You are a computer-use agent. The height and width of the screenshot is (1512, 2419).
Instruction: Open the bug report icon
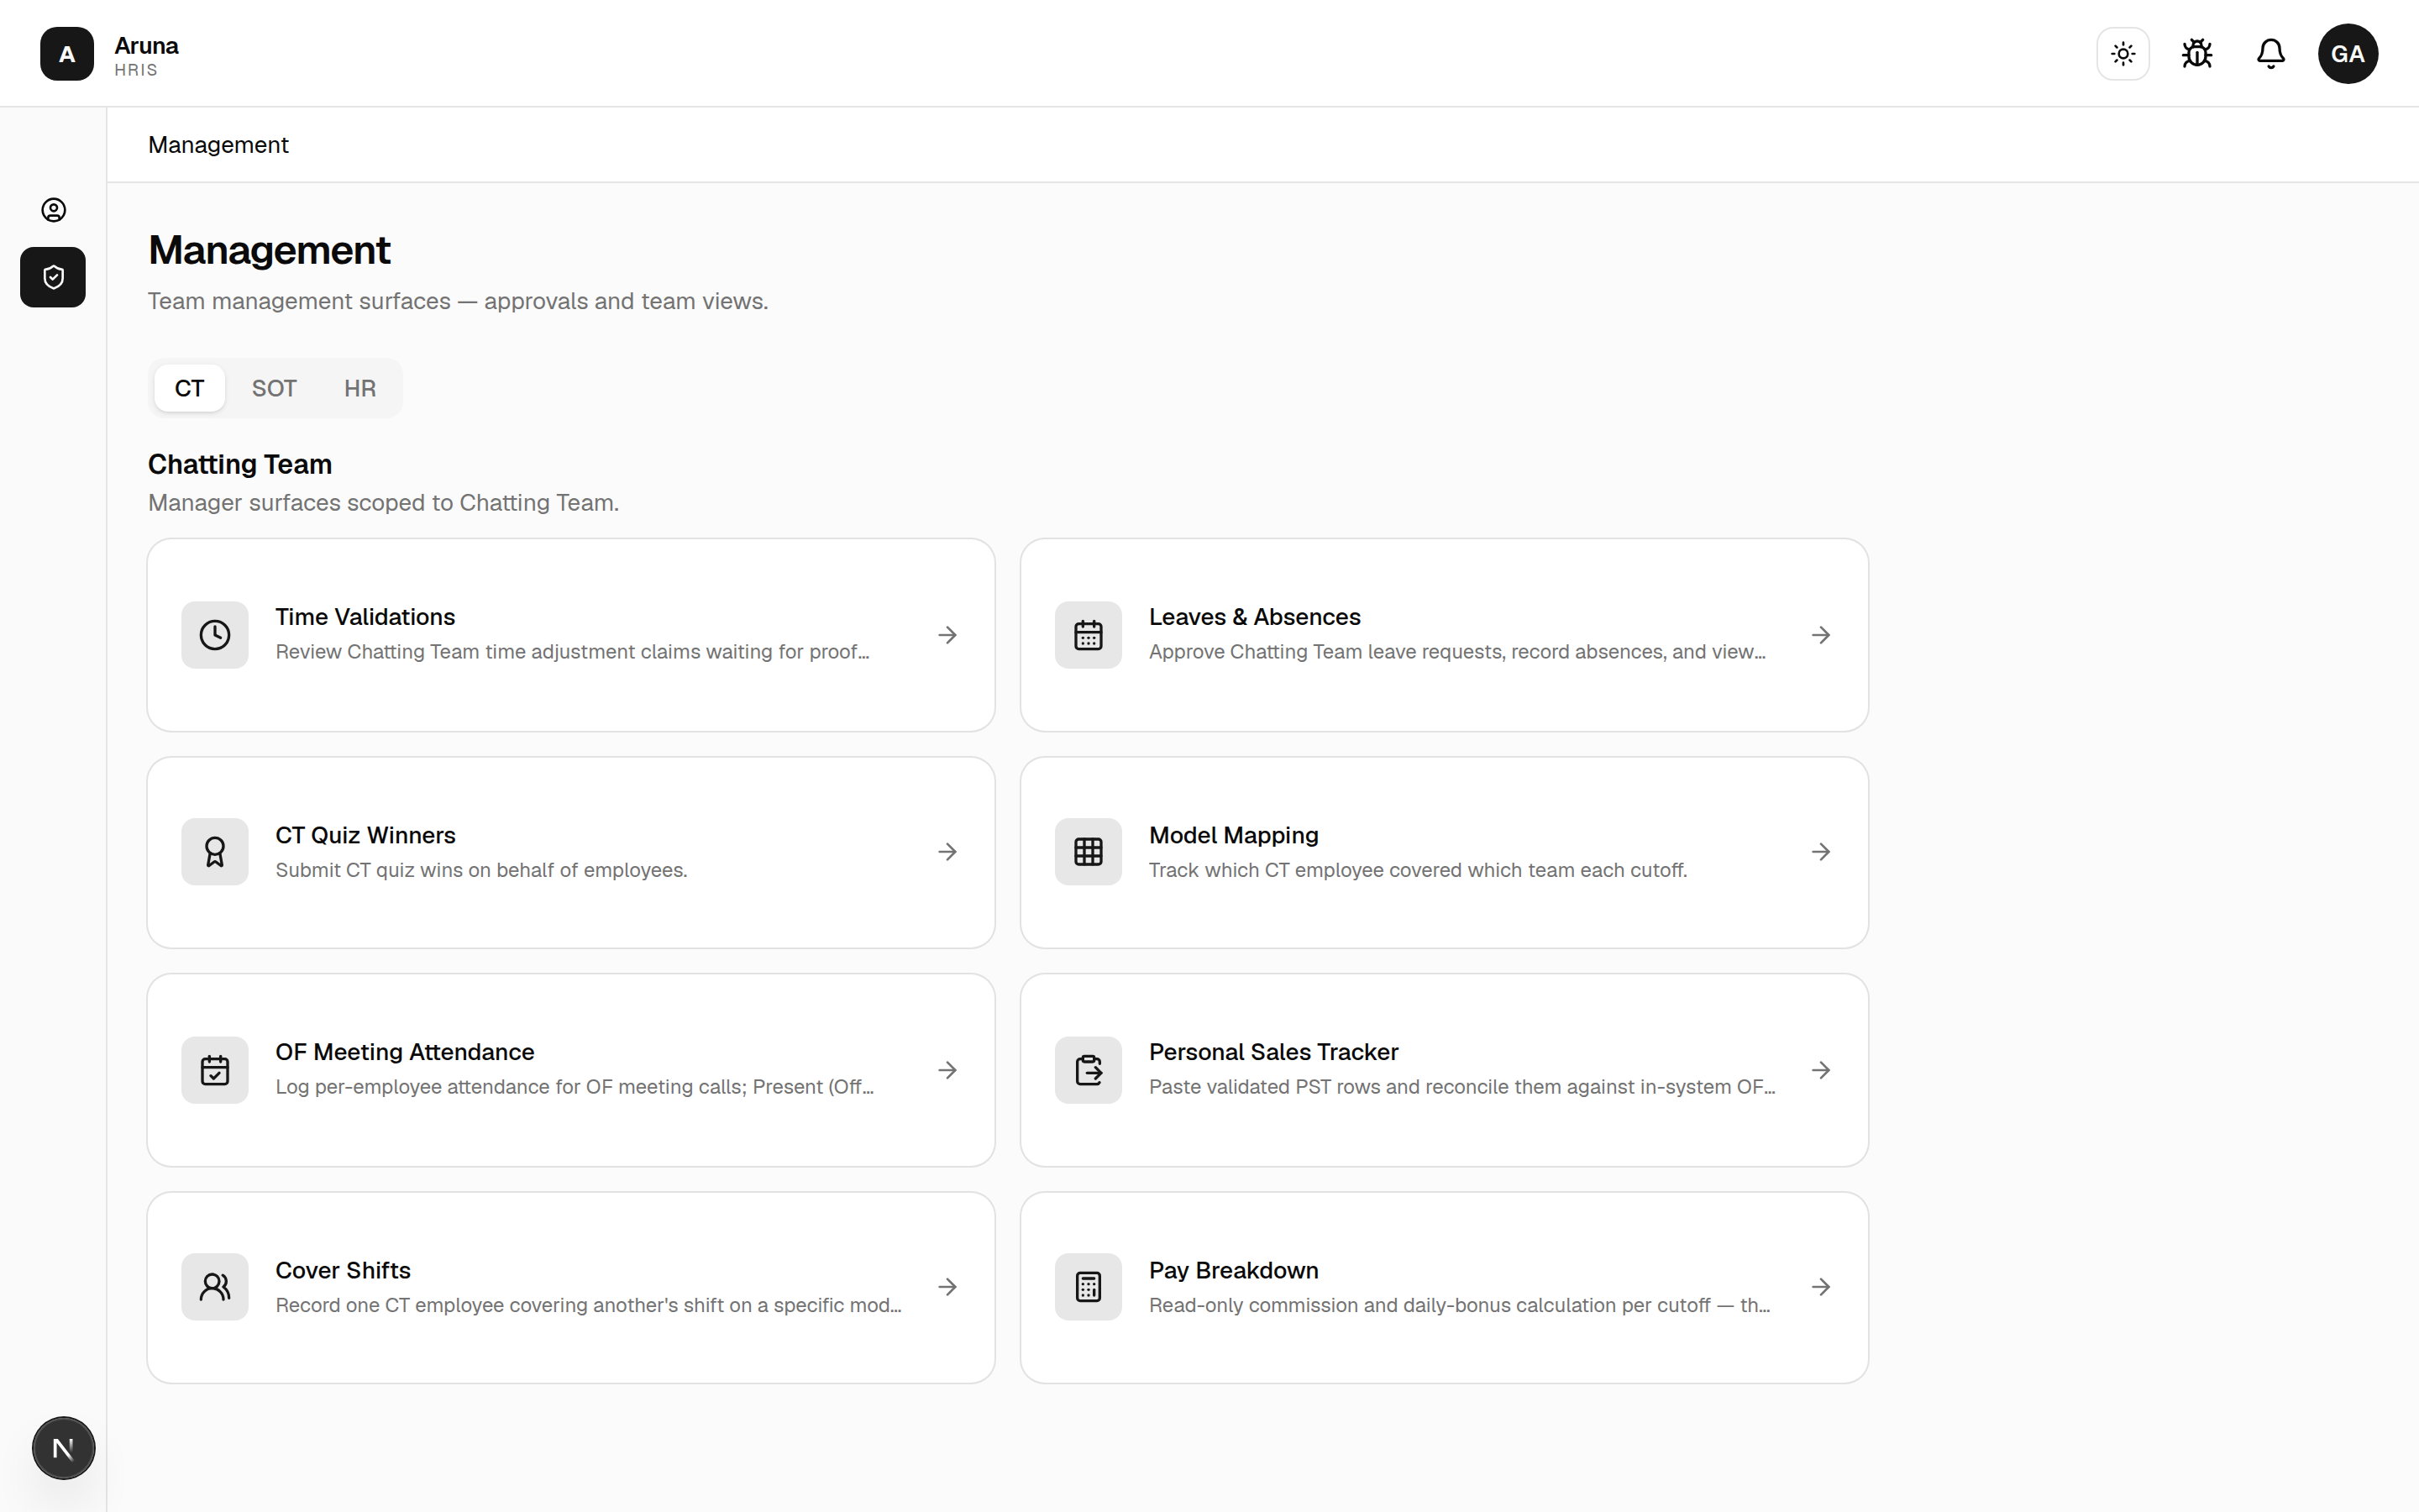pos(2197,54)
